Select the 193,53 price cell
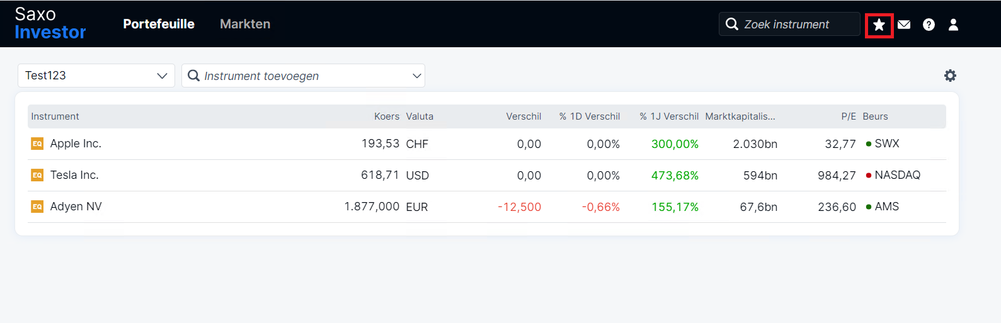 (380, 144)
